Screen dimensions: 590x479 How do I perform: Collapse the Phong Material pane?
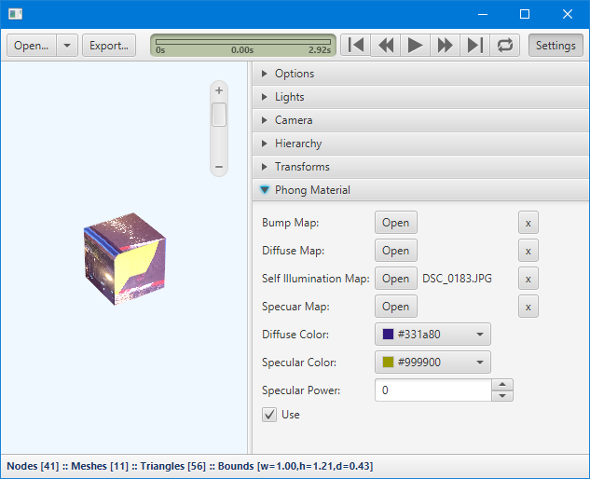tap(420, 190)
